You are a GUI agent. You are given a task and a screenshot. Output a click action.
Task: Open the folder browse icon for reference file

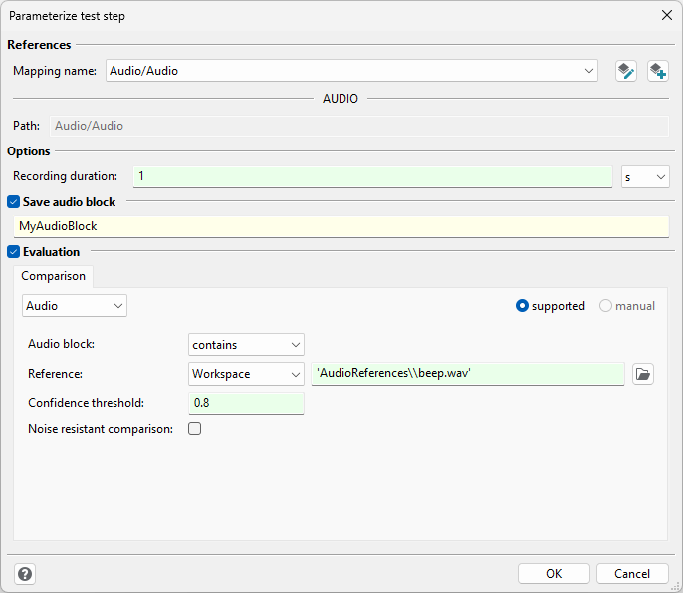coord(643,374)
